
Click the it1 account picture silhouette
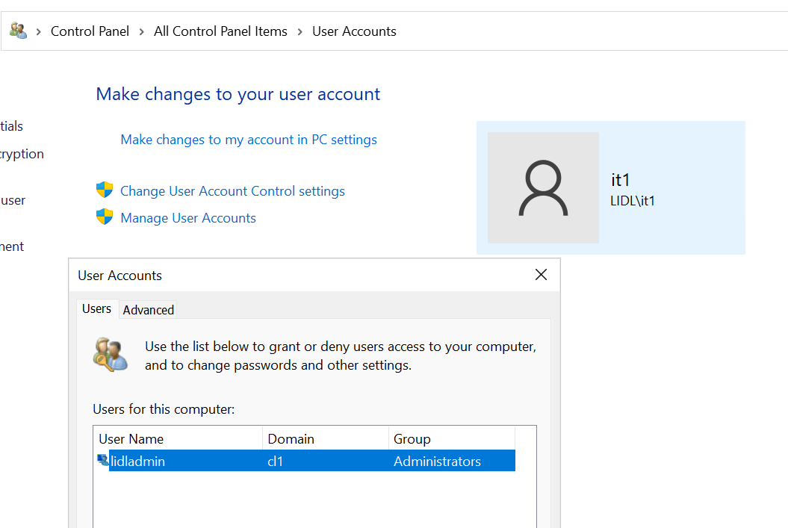tap(543, 187)
